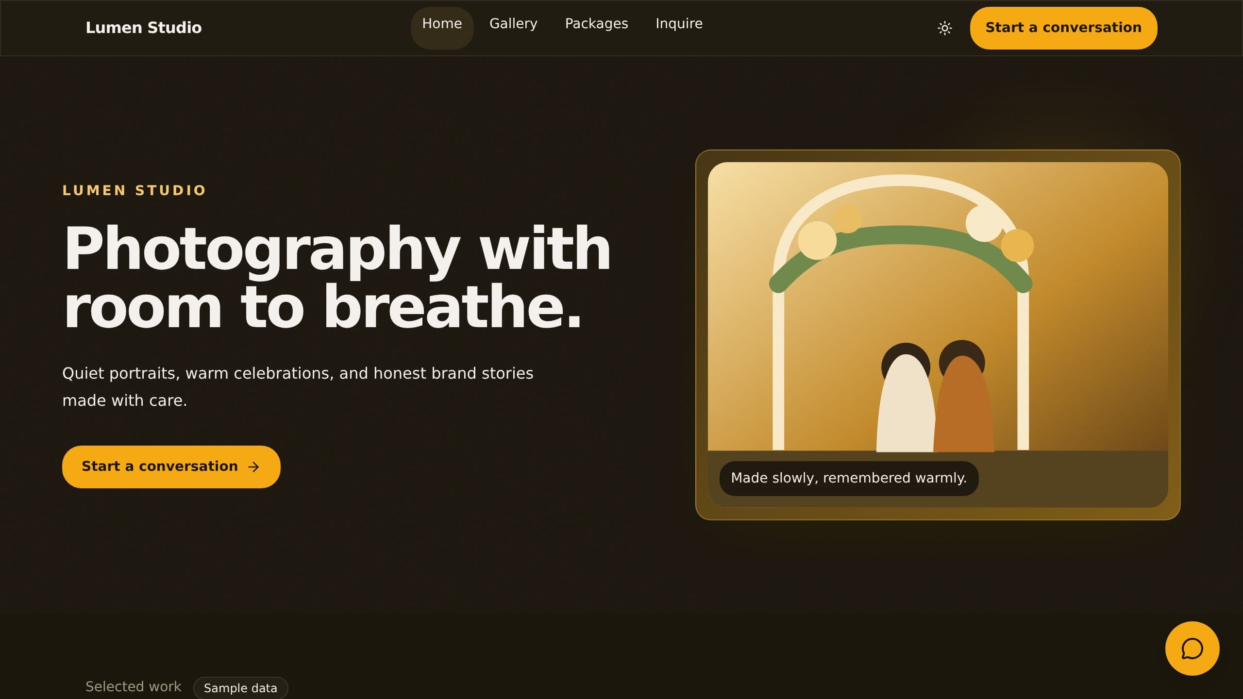Click header Start a conversation button

coord(1063,28)
